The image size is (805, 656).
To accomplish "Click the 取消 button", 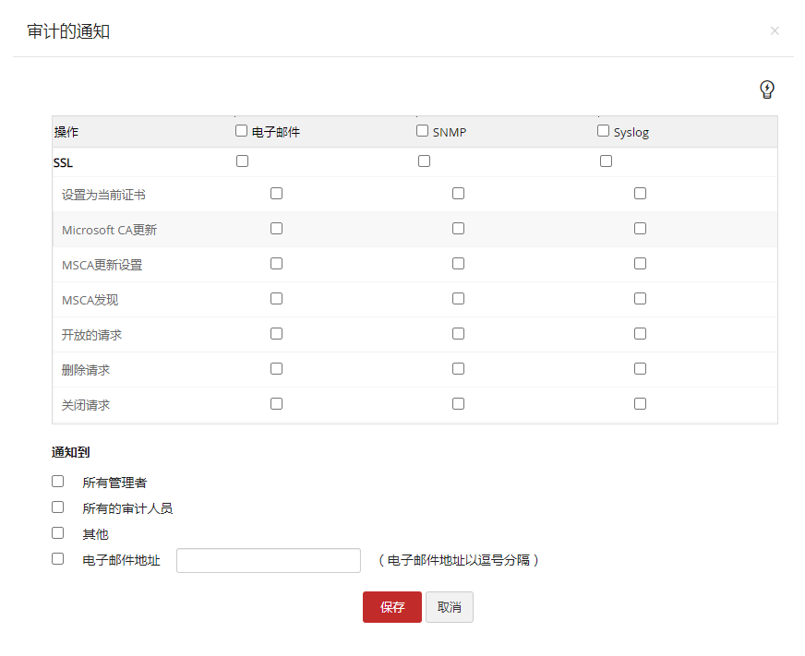I will 450,607.
